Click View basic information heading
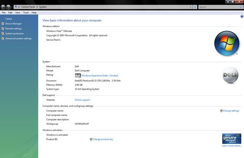 pyautogui.click(x=72, y=20)
